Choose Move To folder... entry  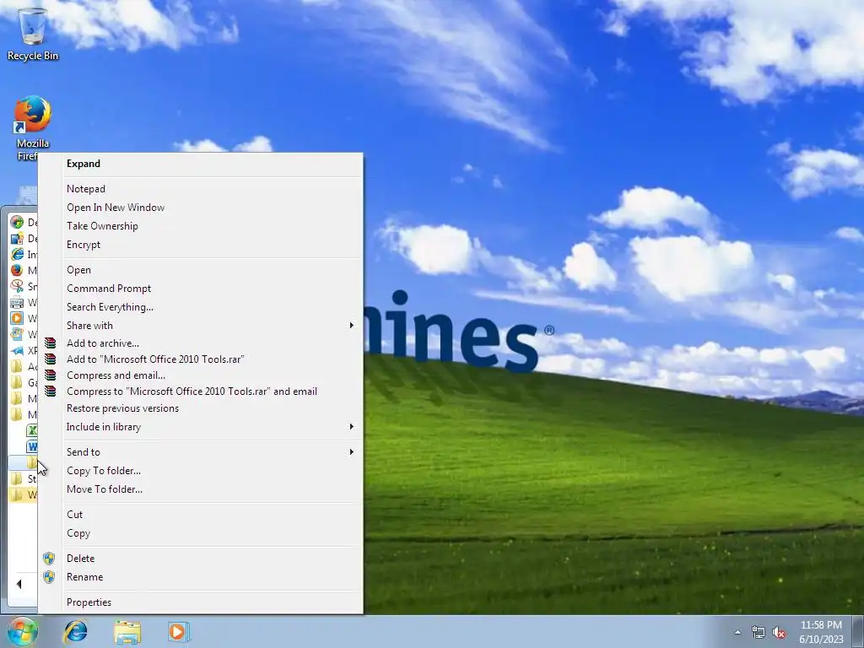coord(201,490)
